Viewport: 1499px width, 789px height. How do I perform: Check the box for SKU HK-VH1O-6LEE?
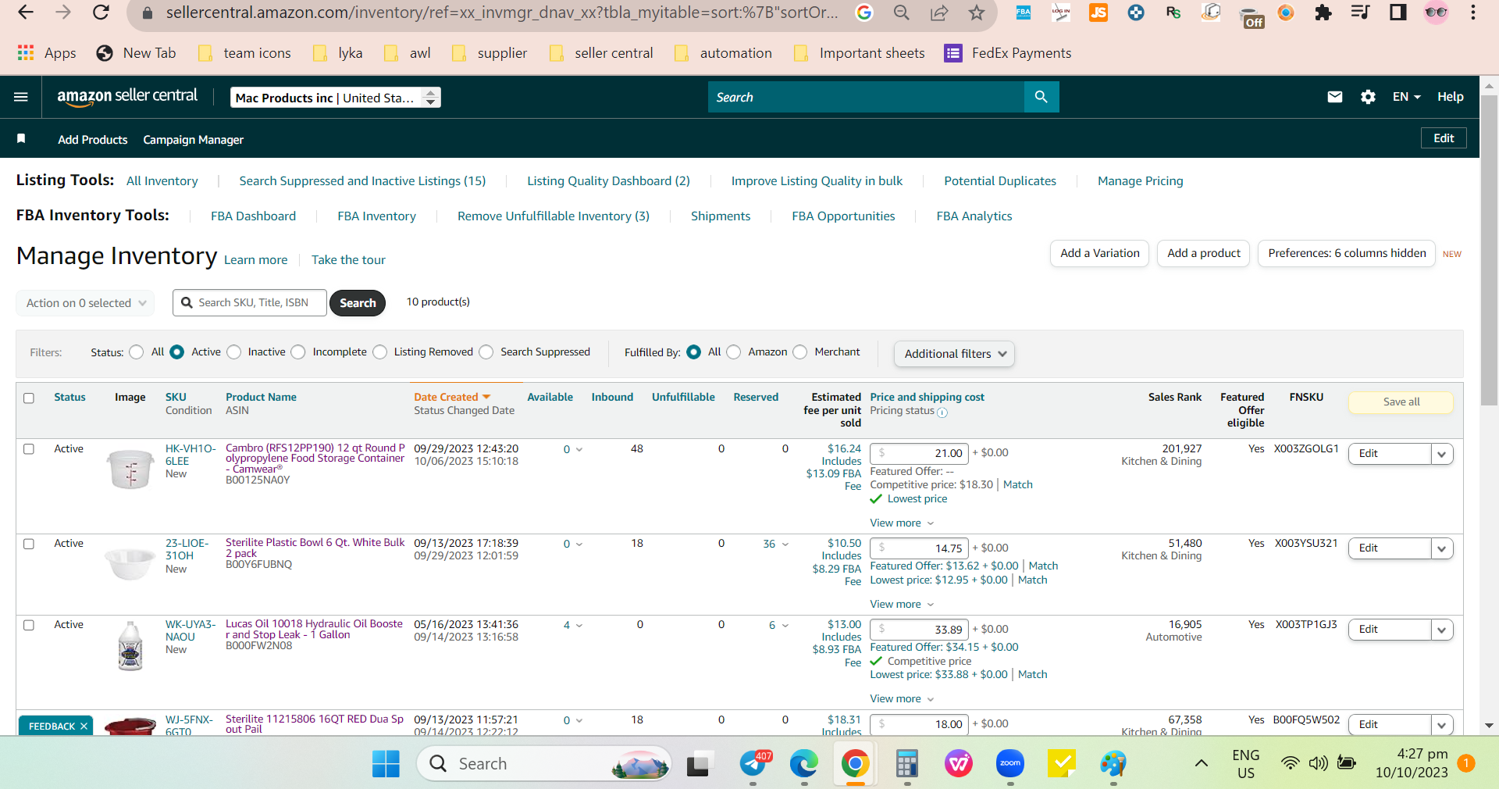click(29, 449)
